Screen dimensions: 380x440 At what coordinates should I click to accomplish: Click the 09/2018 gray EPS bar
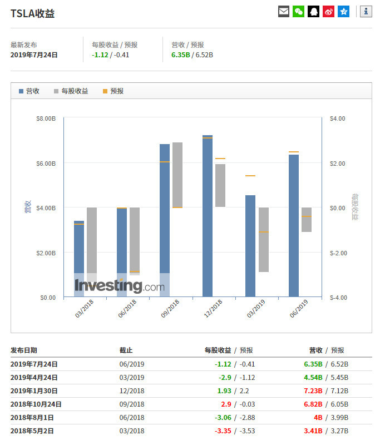pos(177,175)
